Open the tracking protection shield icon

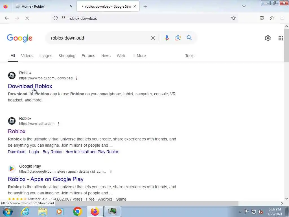(56, 18)
